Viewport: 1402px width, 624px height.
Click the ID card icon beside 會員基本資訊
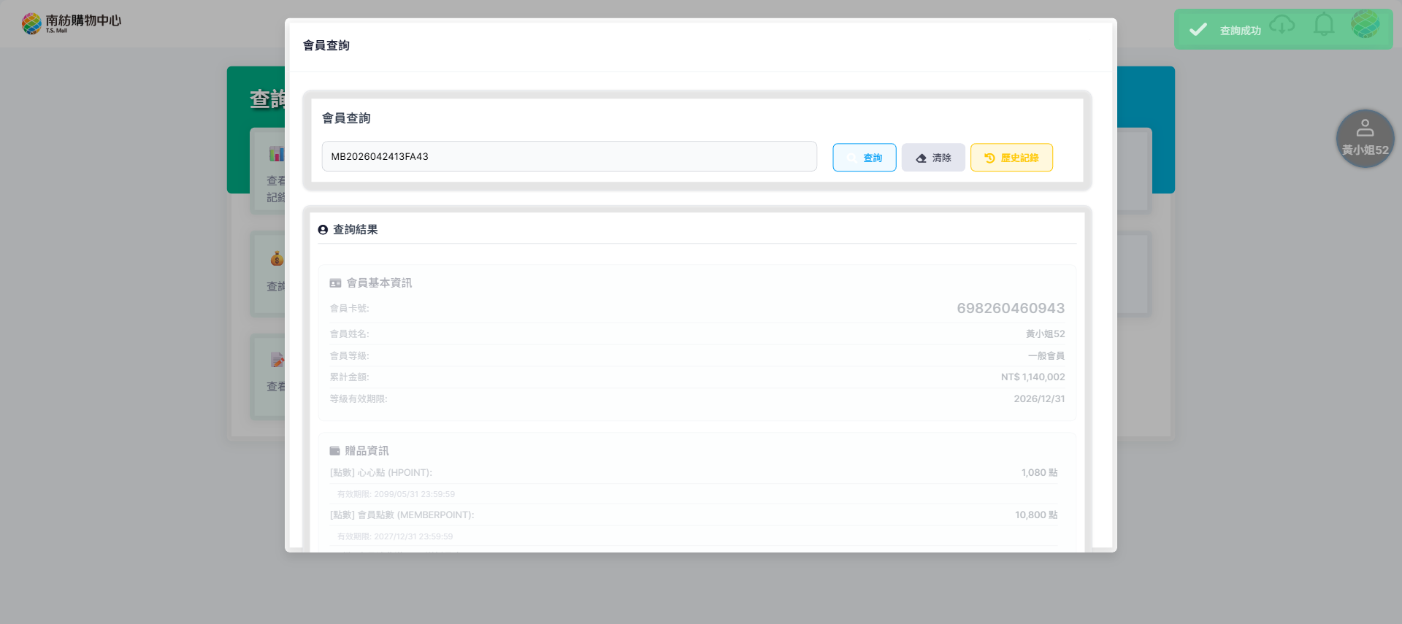pos(335,283)
